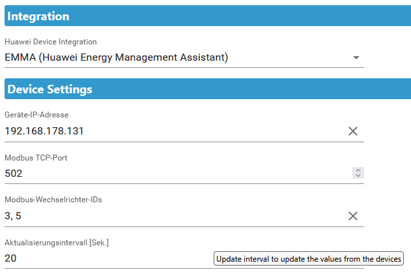
Task: Open the Huawei Device Integration dropdown arrow
Action: tap(356, 57)
